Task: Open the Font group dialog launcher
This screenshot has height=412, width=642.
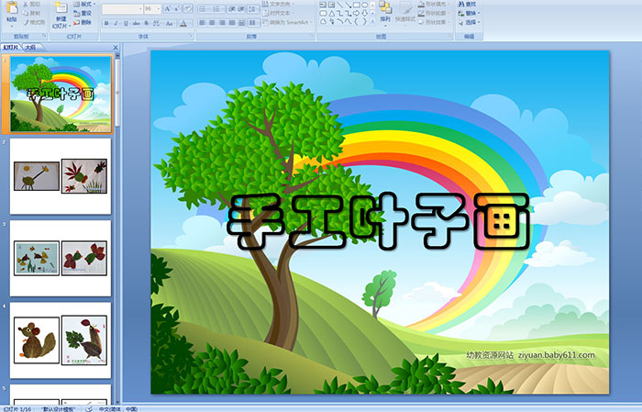Action: pyautogui.click(x=191, y=37)
